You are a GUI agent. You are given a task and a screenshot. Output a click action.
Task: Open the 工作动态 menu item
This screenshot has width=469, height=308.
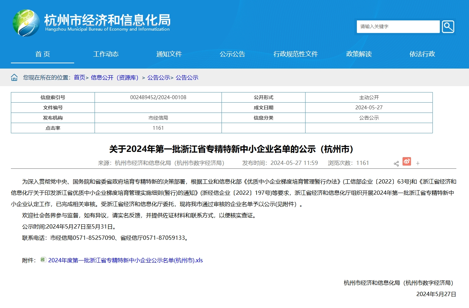click(x=106, y=54)
